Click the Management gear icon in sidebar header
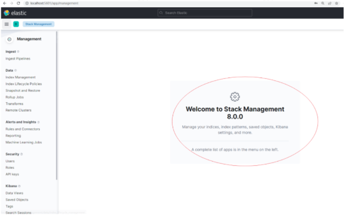This screenshot has width=345, height=215. click(x=9, y=39)
